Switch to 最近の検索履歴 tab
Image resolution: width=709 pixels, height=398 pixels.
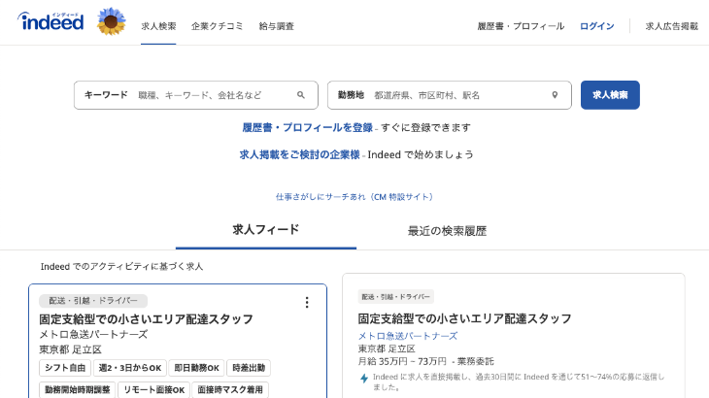(447, 231)
